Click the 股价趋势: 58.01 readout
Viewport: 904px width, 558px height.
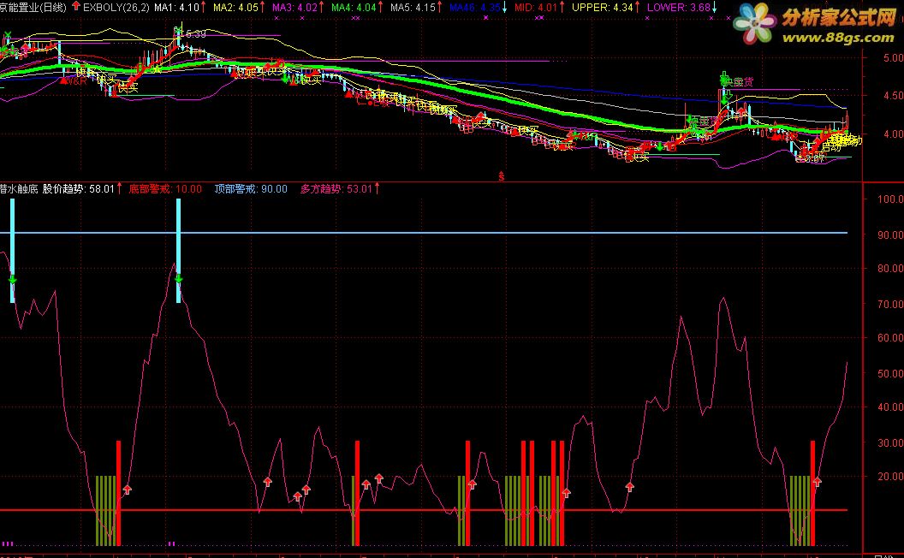(79, 188)
